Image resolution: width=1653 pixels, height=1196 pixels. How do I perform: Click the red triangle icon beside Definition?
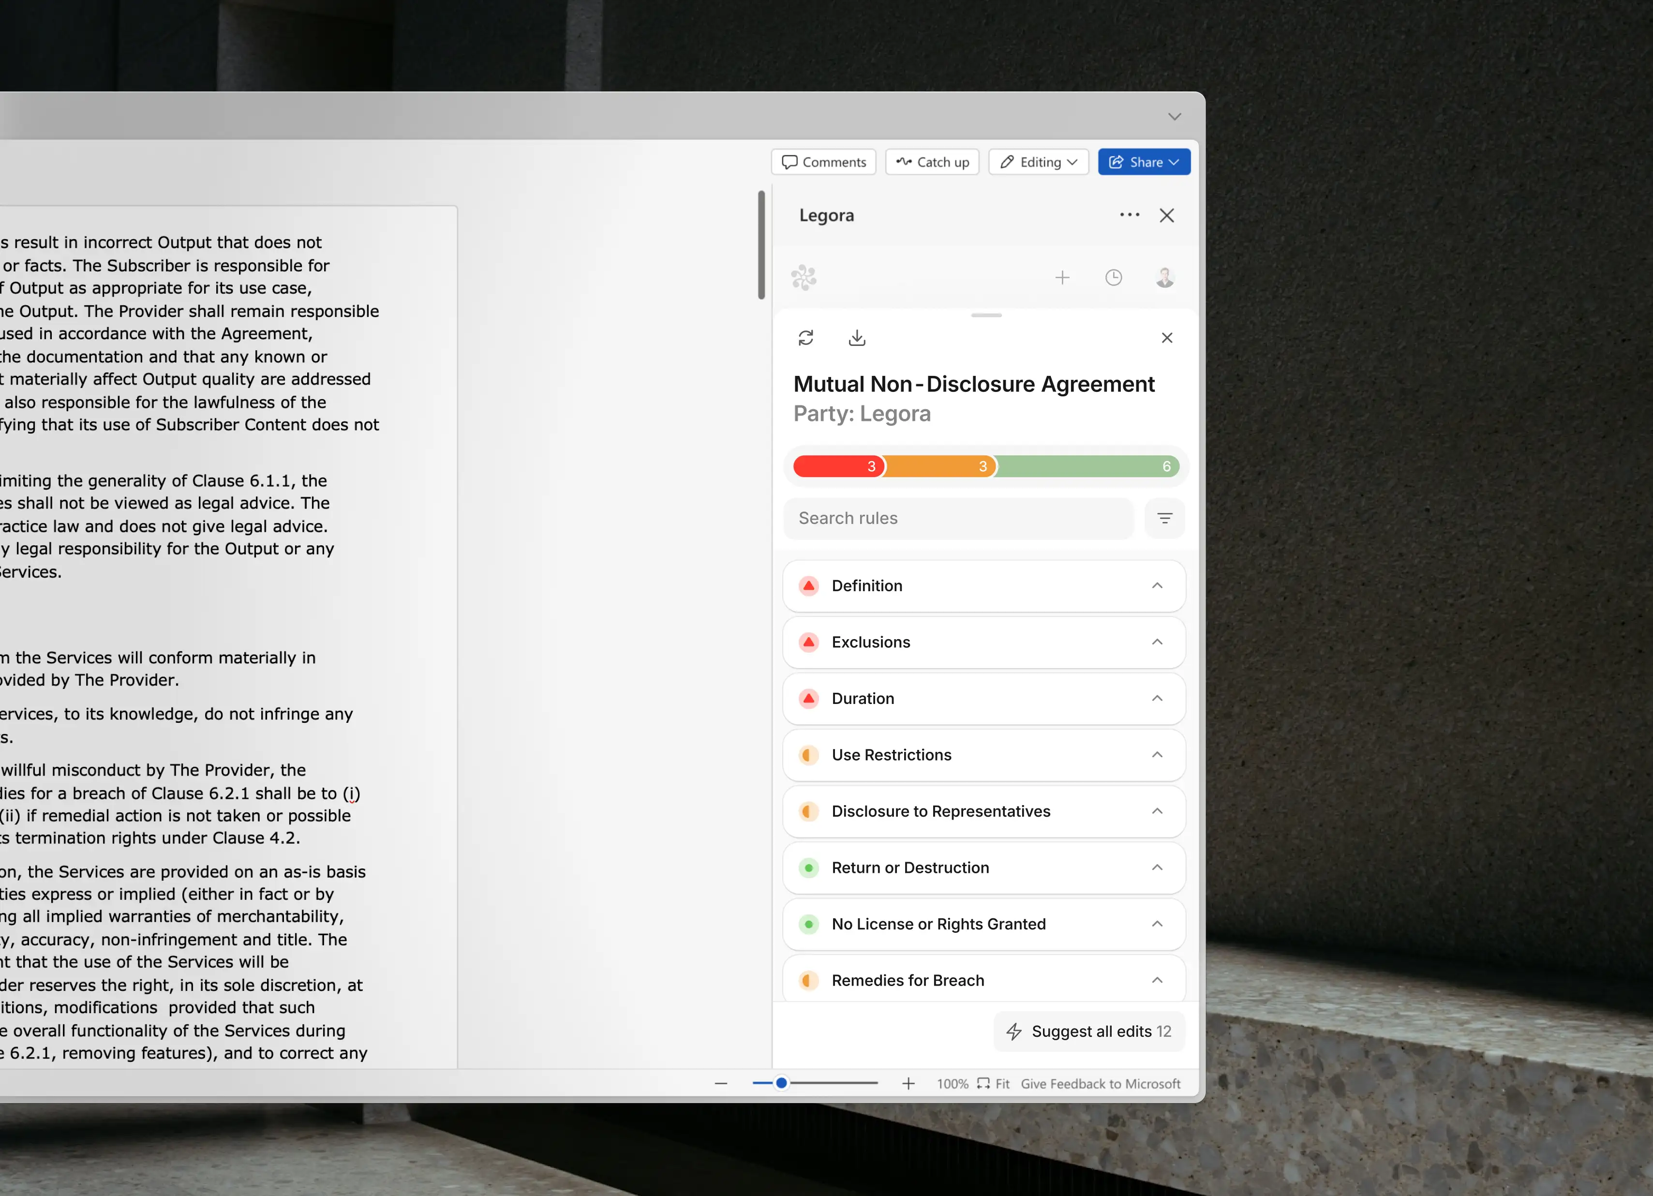click(x=808, y=586)
